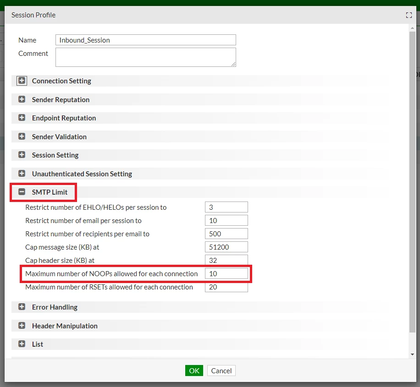
Task: Click the OK button
Action: pyautogui.click(x=194, y=371)
